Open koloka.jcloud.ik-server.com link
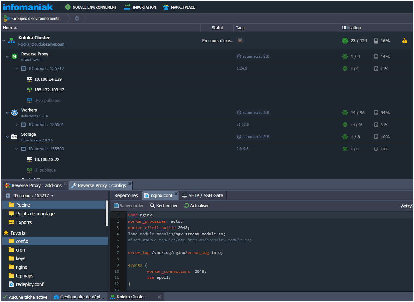Viewport: 414px width, 302px height. pyautogui.click(x=41, y=44)
